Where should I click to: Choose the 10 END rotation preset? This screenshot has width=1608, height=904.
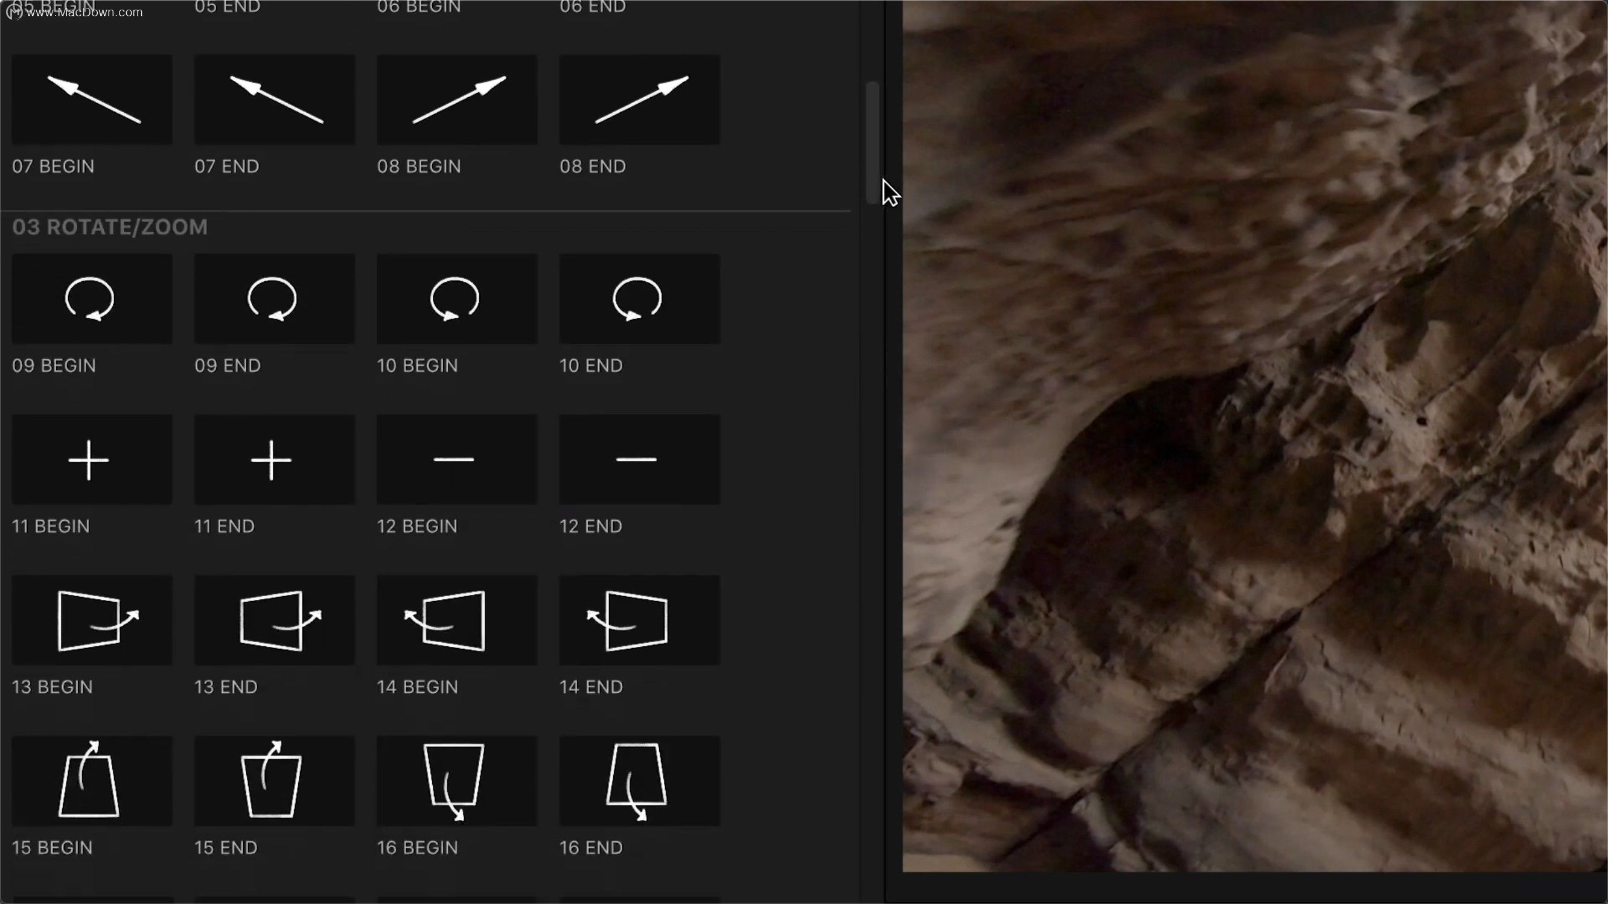639,299
